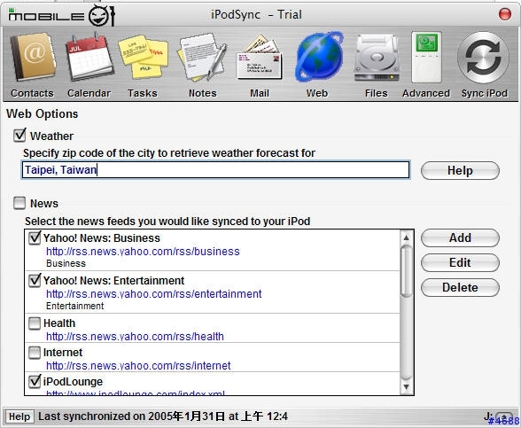Screen dimensions: 521x428
Task: Close window with red round button
Action: (505, 14)
